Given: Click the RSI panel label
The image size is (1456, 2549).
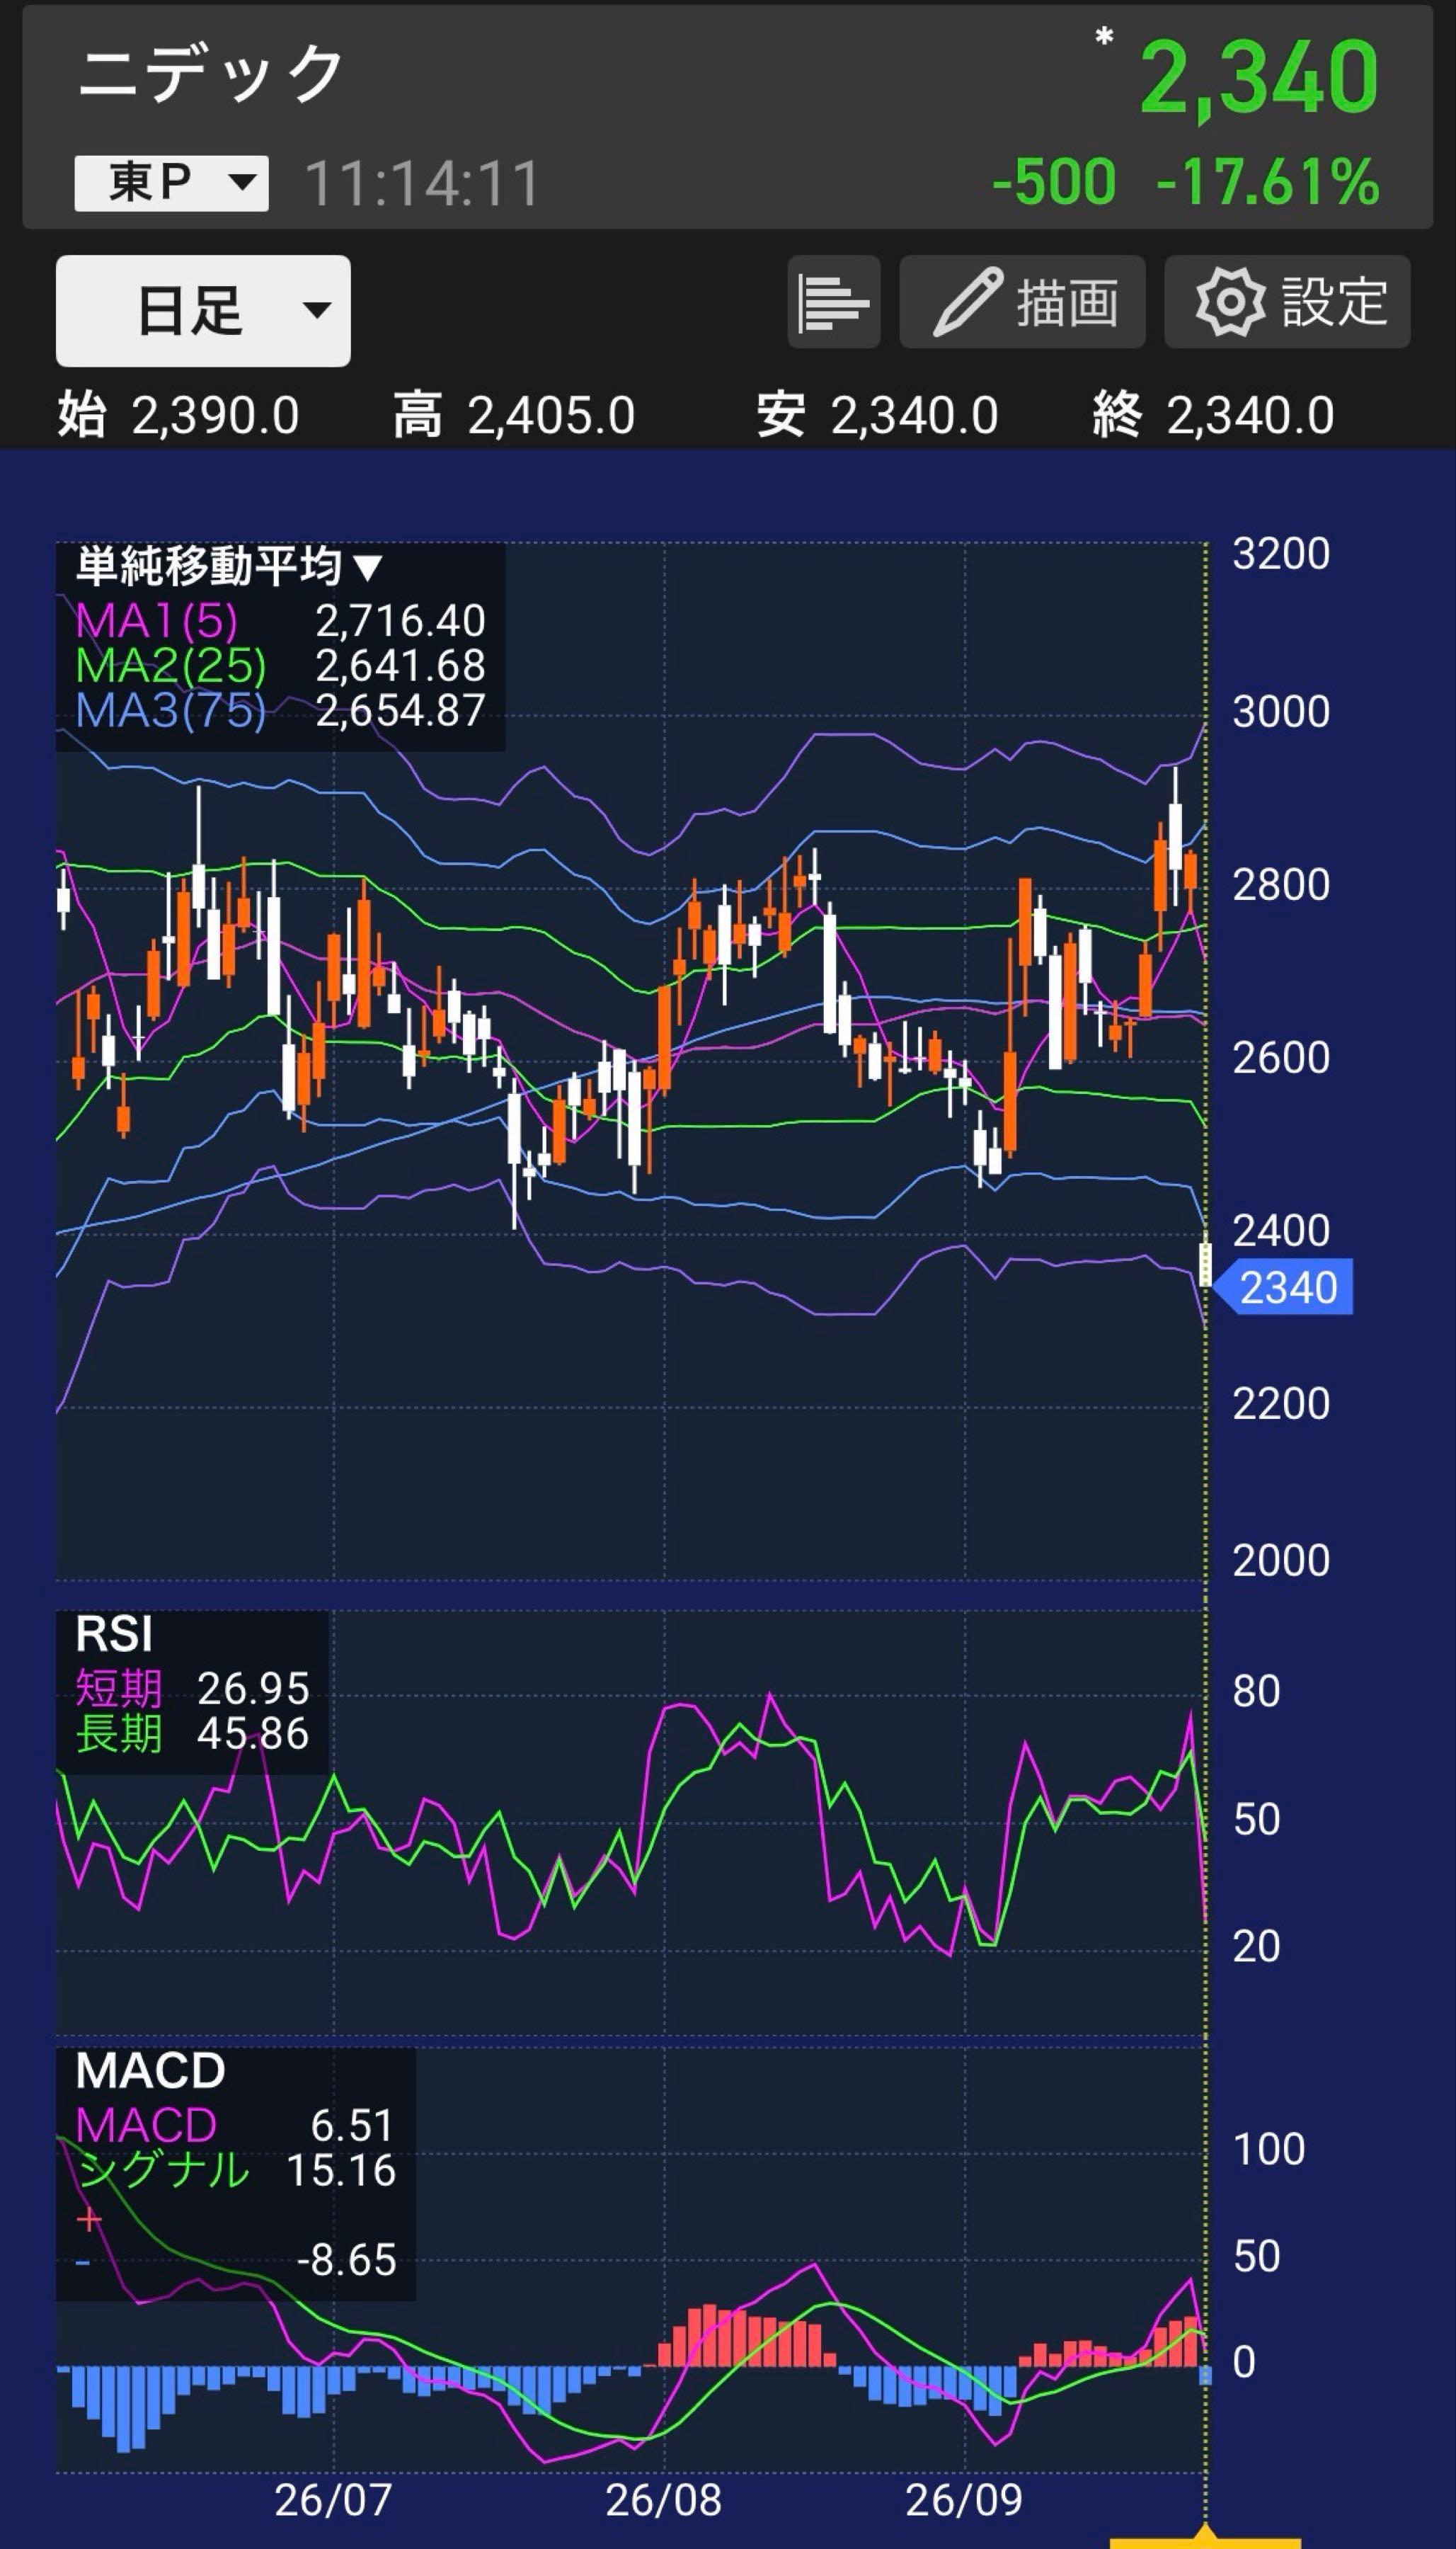Looking at the screenshot, I should click(x=114, y=1635).
